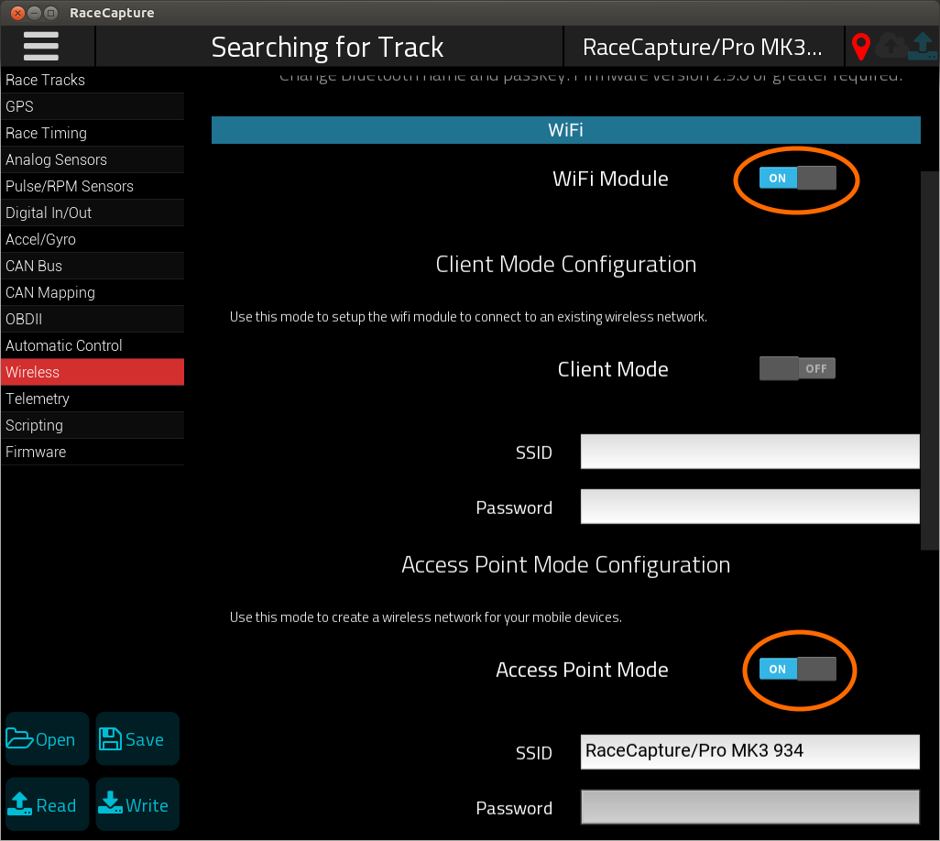Click the cloud telemetry status icon
940x841 pixels.
[x=891, y=46]
